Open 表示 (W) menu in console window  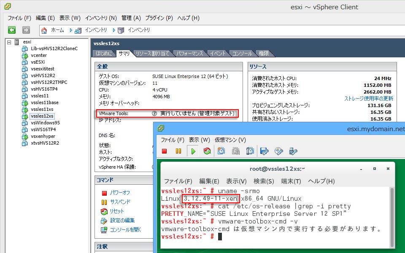200,140
